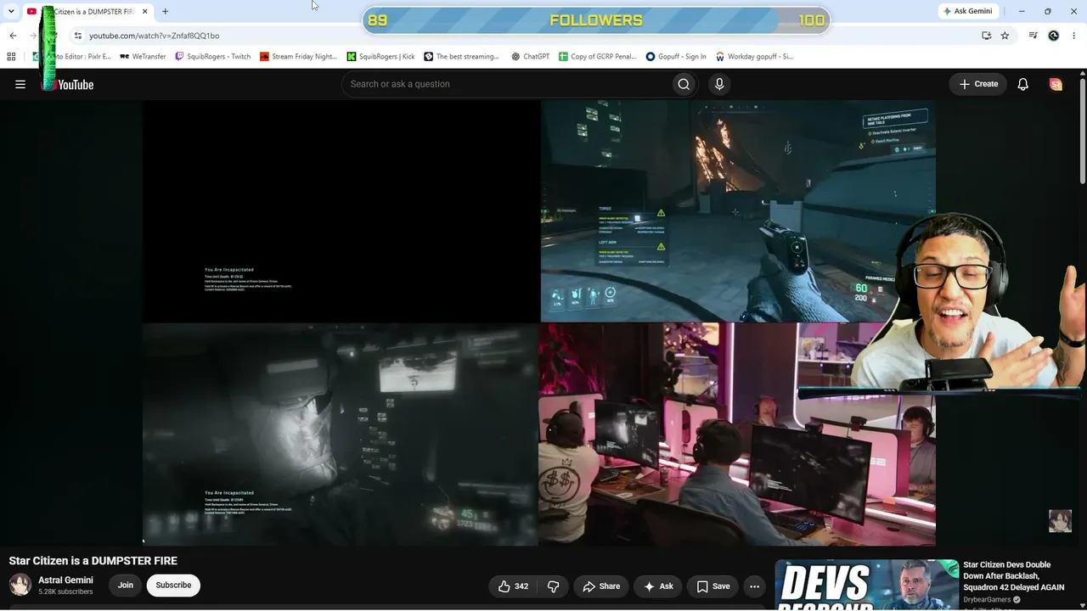The width and height of the screenshot is (1087, 611).
Task: Close the Star Citizen YouTube tab
Action: [144, 11]
